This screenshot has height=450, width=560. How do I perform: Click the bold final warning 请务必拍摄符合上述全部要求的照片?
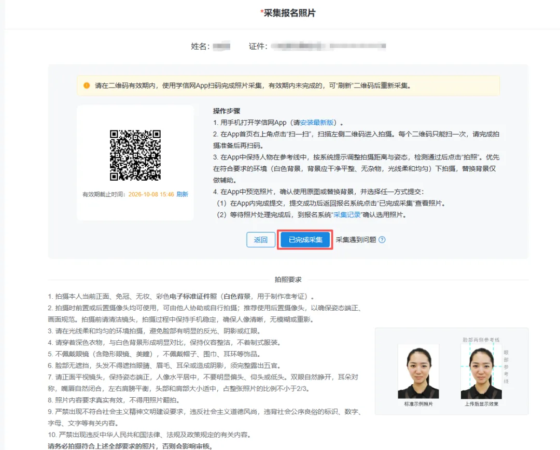[x=130, y=446]
